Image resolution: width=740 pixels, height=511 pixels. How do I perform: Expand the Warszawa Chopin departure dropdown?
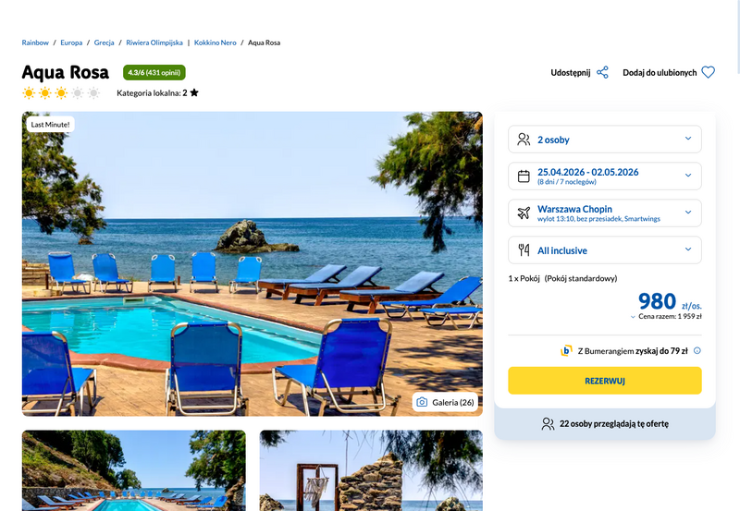pos(605,213)
